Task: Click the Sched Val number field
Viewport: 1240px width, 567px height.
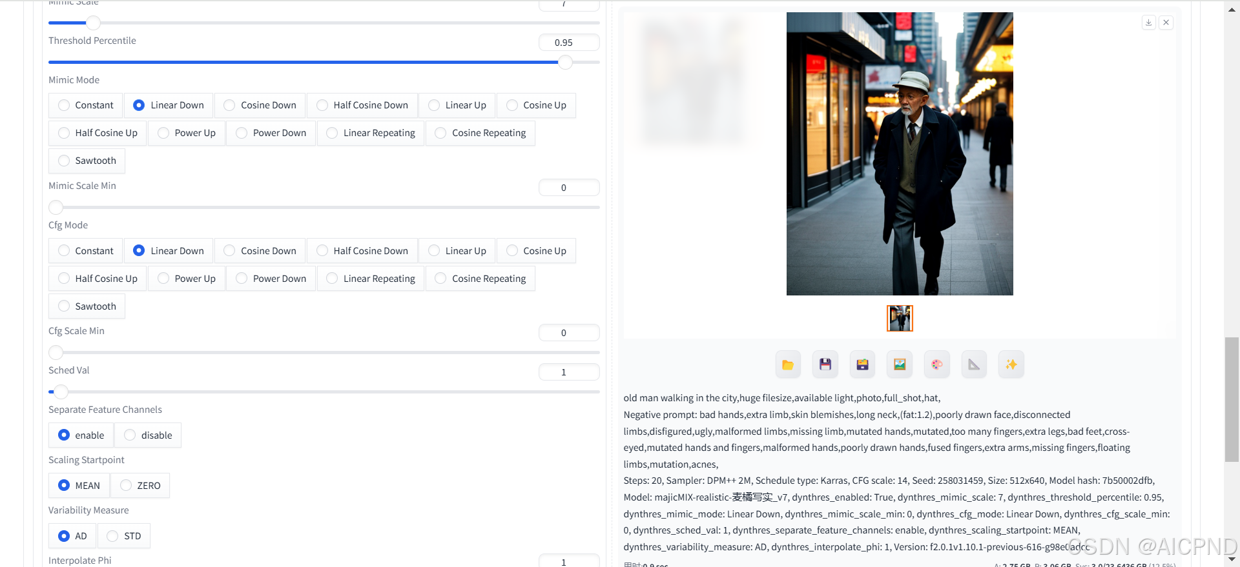Action: tap(569, 372)
